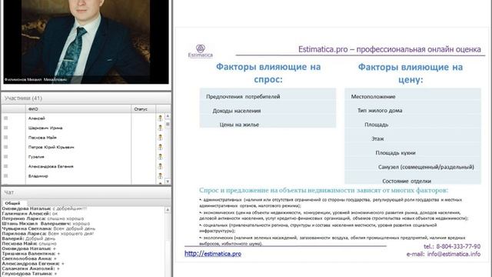Click Тришкина Валентина's chat message
The image size is (492, 277).
tap(31, 253)
